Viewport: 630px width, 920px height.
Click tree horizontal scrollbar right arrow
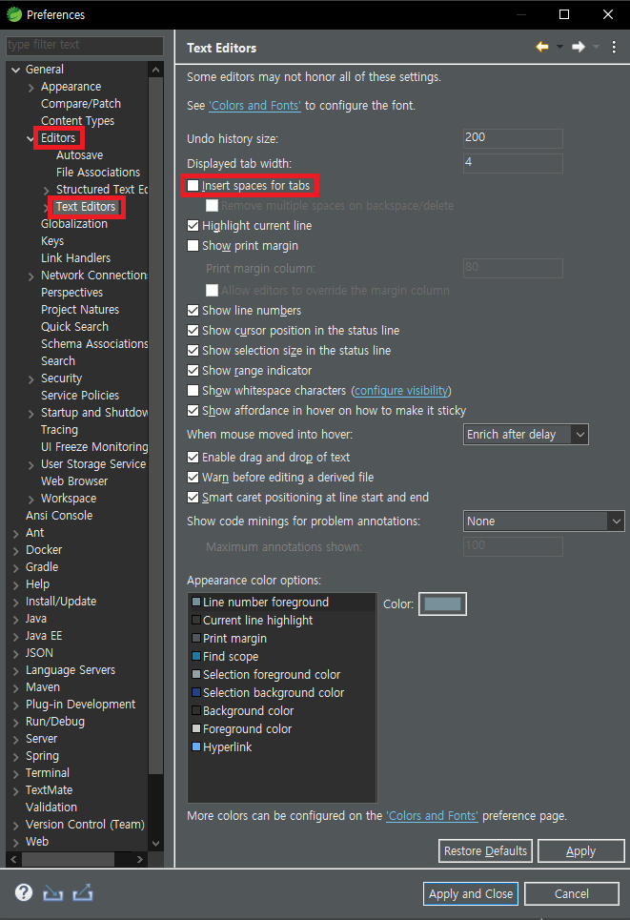(x=139, y=859)
